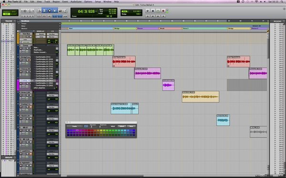Unmute the LastChrs track
This screenshot has height=178, width=286.
tap(31, 154)
